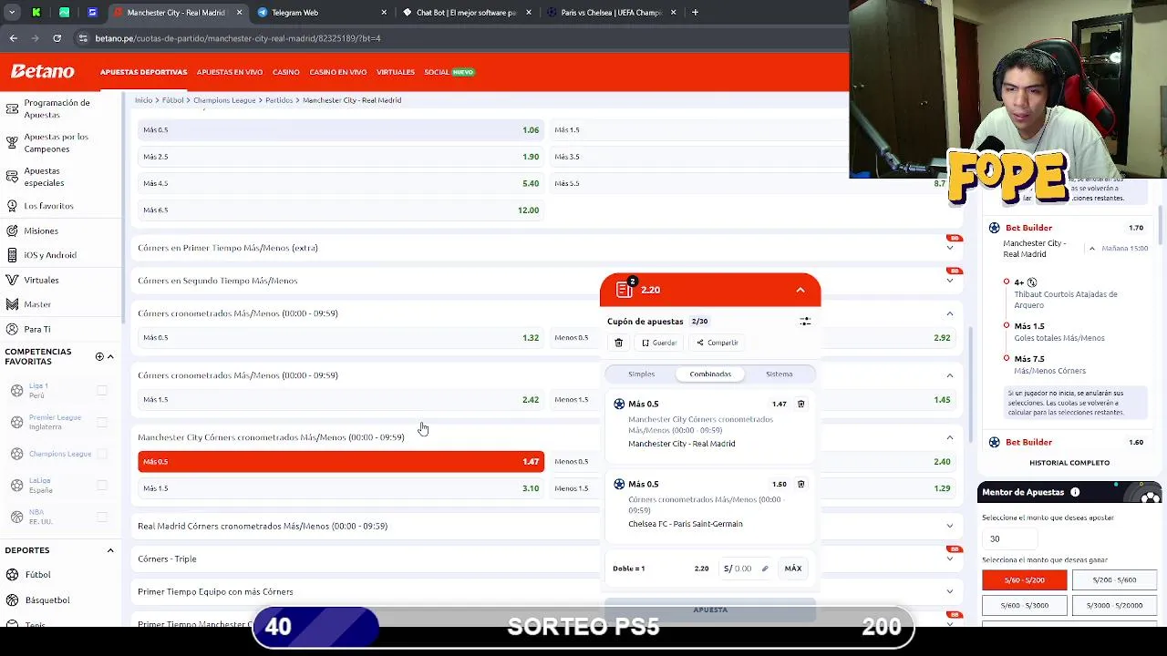1167x656 pixels.
Task: Collapse Competencias Favoritas section
Action: coord(110,356)
